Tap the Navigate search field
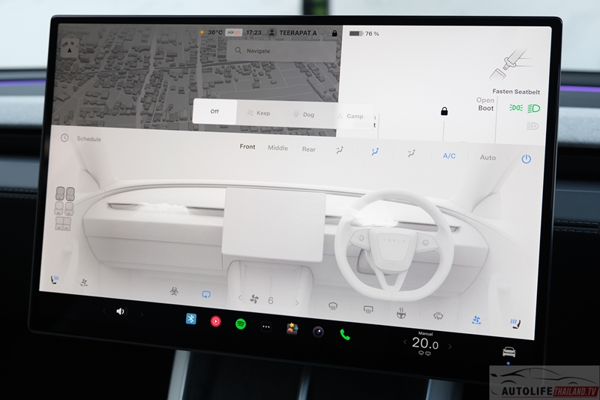The image size is (600, 400). click(281, 50)
